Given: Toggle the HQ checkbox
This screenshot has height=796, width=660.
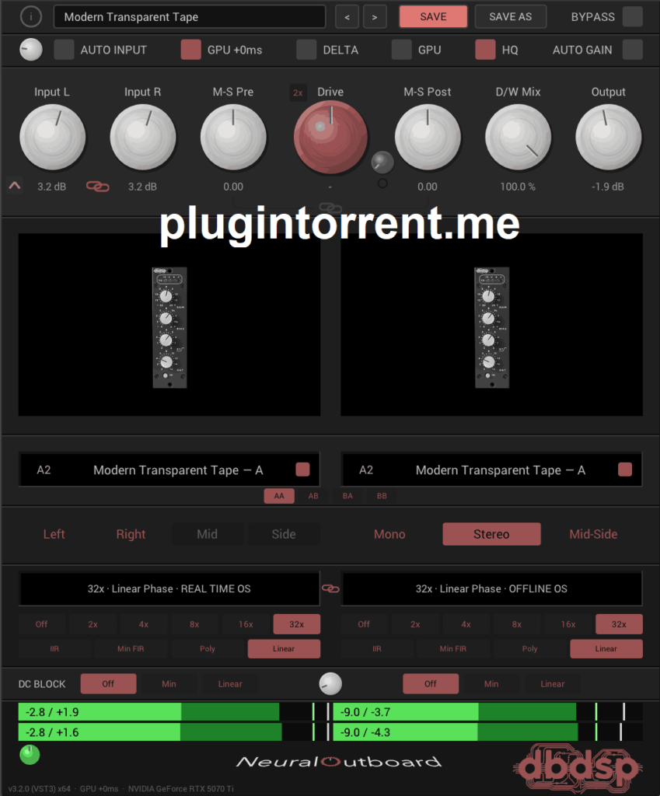Looking at the screenshot, I should (485, 50).
